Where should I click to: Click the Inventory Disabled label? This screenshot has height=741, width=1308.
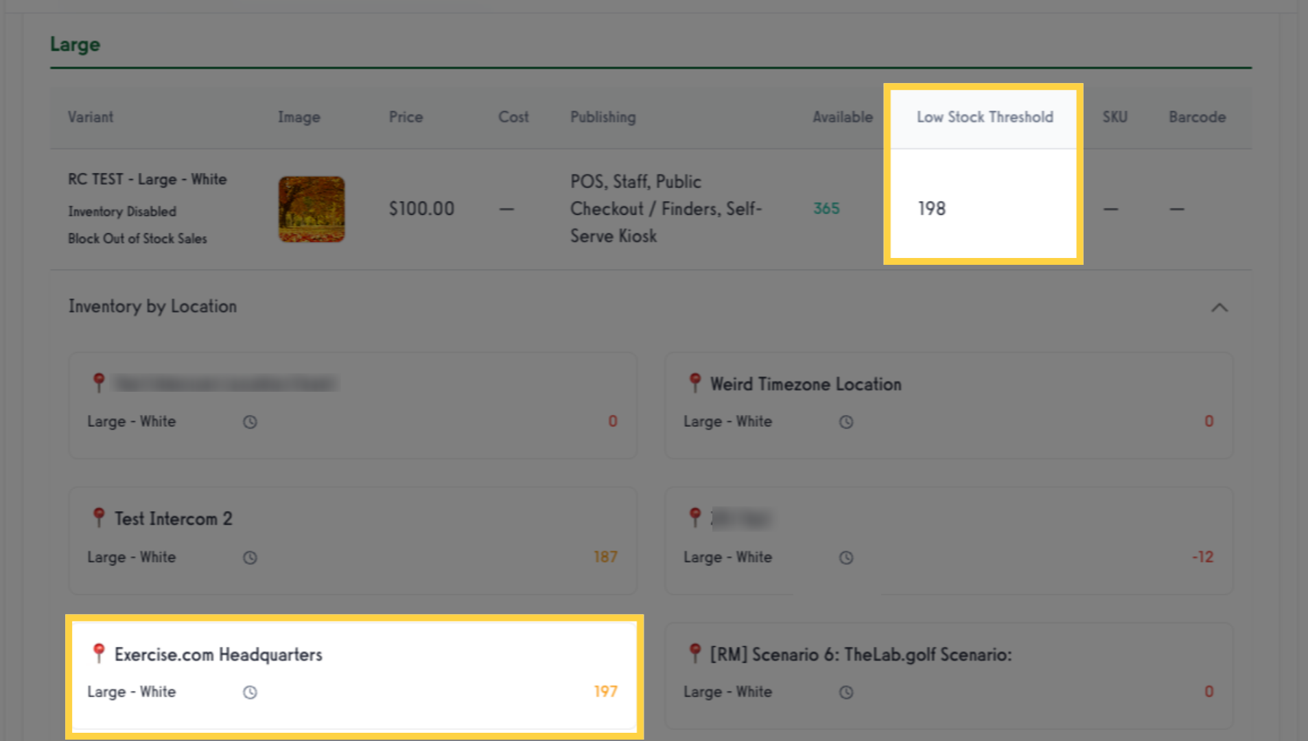122,211
